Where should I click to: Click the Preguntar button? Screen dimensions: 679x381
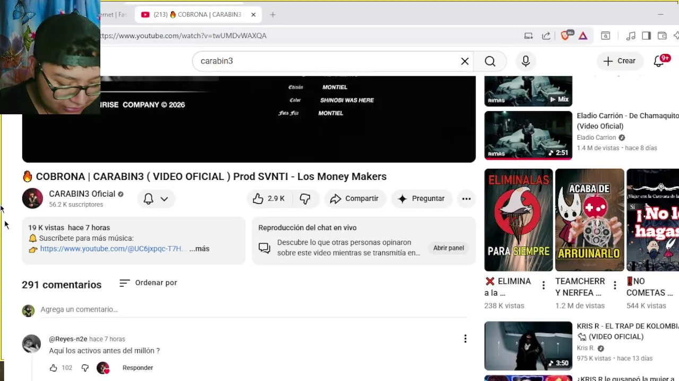422,198
